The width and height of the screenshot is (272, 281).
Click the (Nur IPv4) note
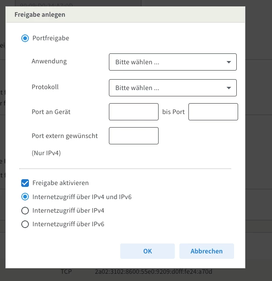pyautogui.click(x=46, y=153)
